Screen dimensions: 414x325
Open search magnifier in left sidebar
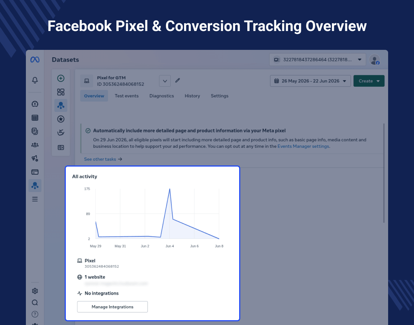(x=35, y=302)
